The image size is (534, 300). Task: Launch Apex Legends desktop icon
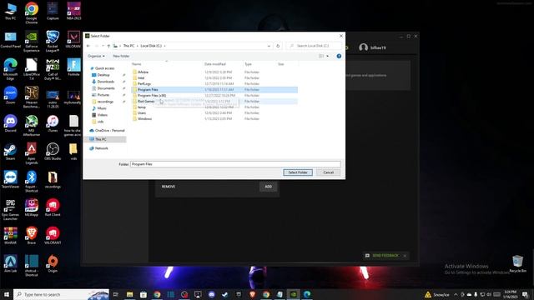(32, 153)
